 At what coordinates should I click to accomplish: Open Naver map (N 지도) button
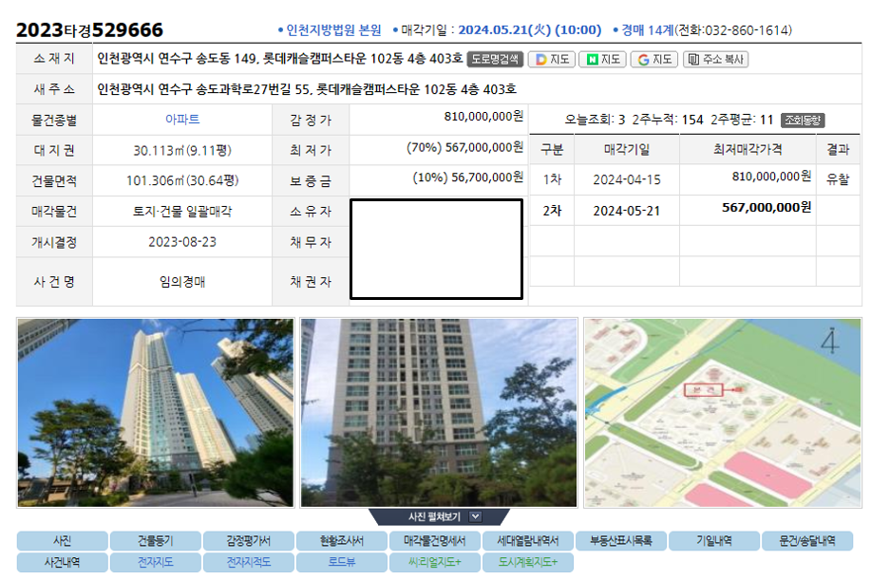(603, 60)
